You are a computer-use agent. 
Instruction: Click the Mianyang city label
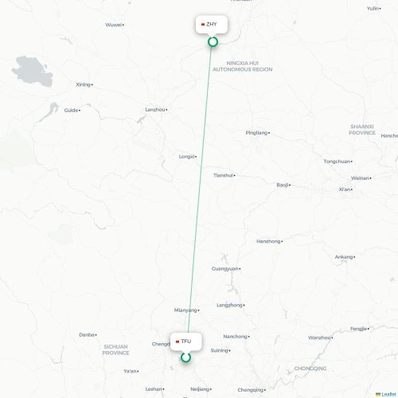[x=185, y=310]
